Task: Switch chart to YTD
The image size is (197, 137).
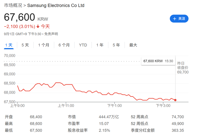Action: [83, 45]
